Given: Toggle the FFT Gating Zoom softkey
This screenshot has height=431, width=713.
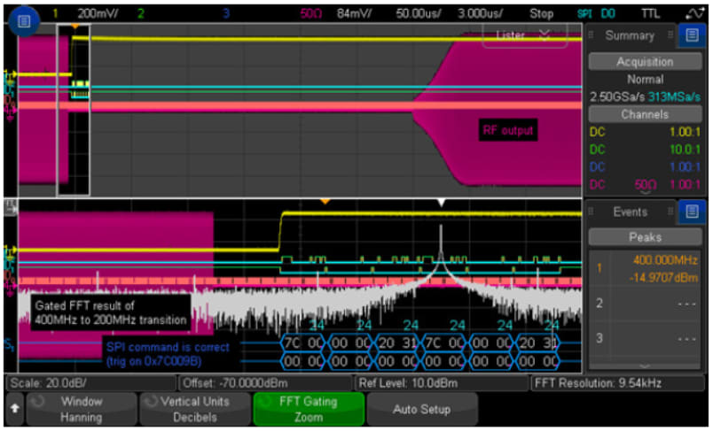Looking at the screenshot, I should click(x=309, y=409).
